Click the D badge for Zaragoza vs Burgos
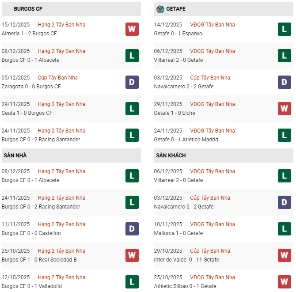Image resolution: width=296 pixels, height=292 pixels. click(132, 82)
